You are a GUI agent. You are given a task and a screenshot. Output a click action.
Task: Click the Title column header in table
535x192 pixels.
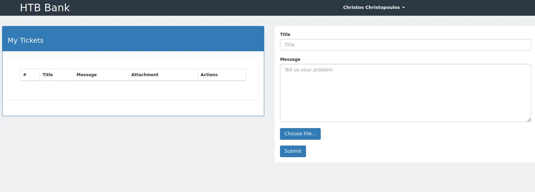(x=48, y=75)
